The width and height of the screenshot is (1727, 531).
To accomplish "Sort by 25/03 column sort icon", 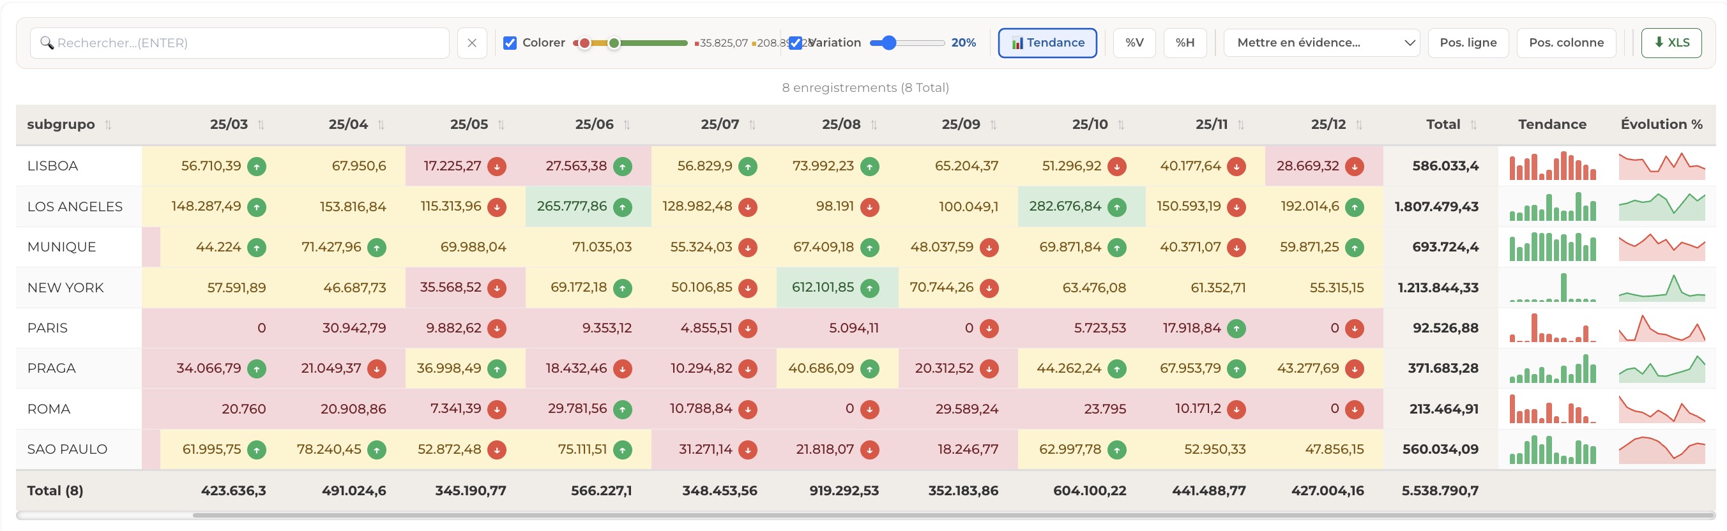I will [x=261, y=124].
